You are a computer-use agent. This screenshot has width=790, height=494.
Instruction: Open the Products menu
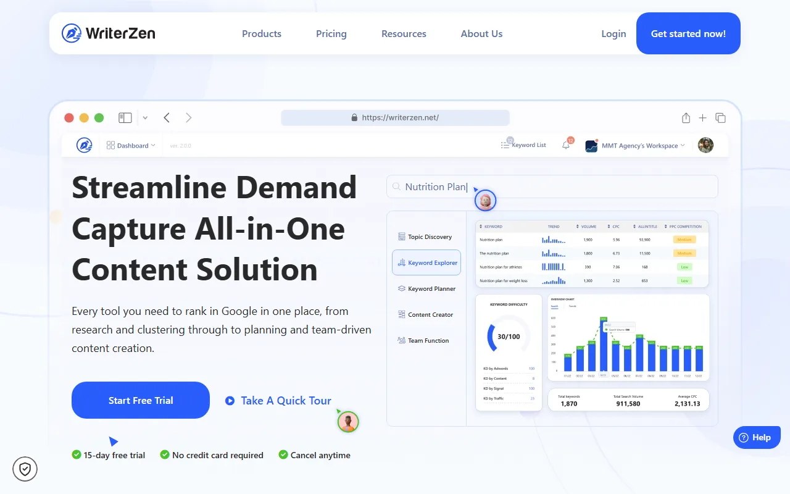262,34
